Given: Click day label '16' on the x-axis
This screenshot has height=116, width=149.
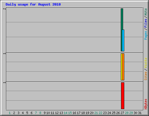Looking at the screenshot, I should pyautogui.click(x=74, y=113).
